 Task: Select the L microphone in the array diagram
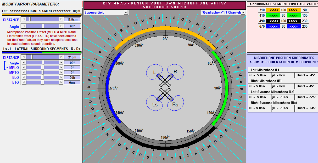tap(159, 76)
